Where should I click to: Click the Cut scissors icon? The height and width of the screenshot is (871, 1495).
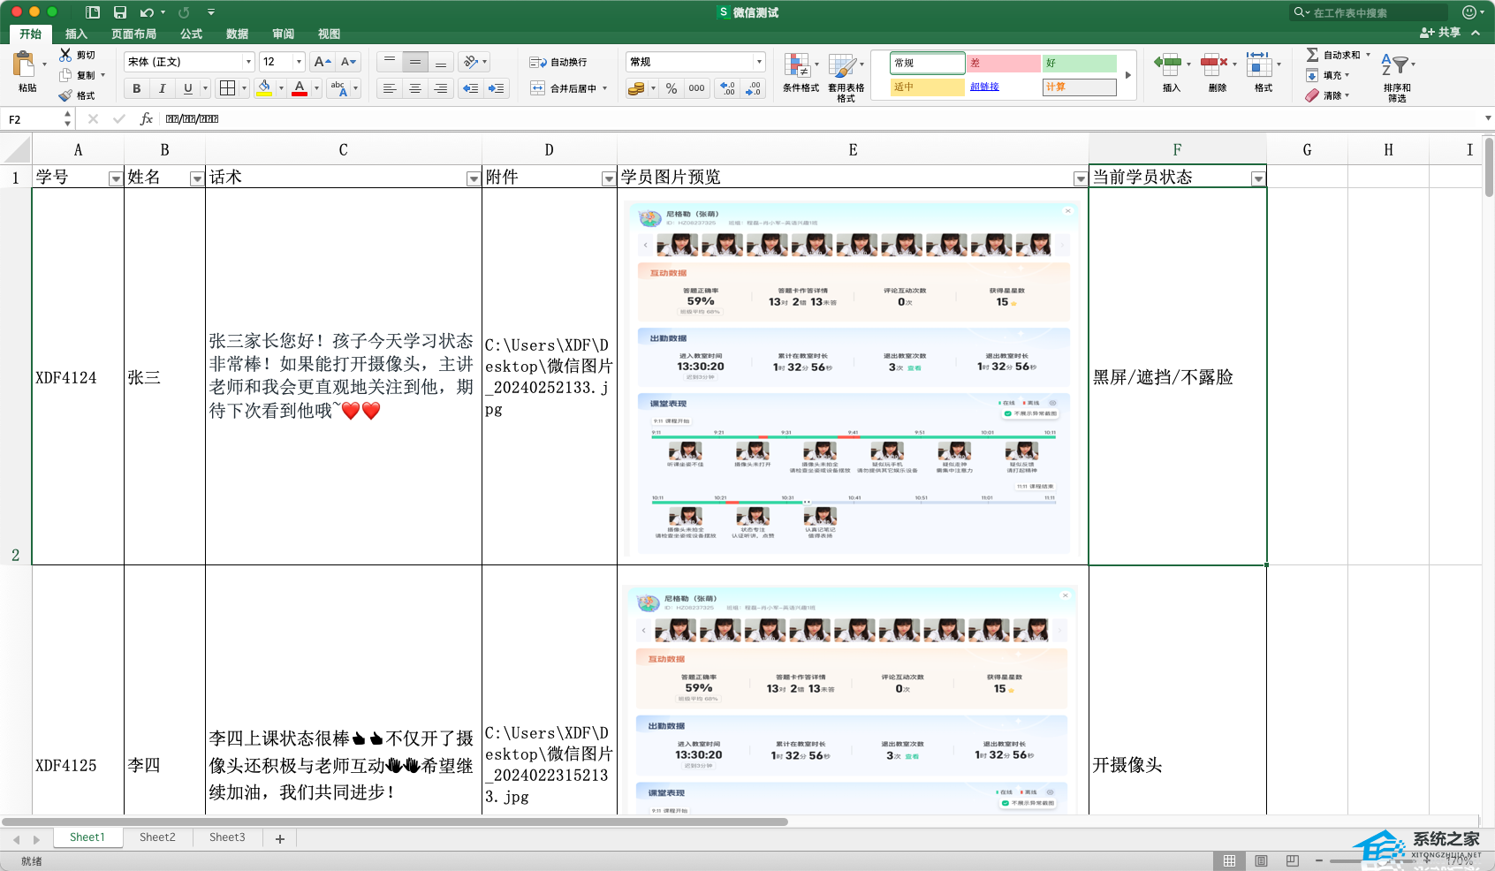[65, 55]
